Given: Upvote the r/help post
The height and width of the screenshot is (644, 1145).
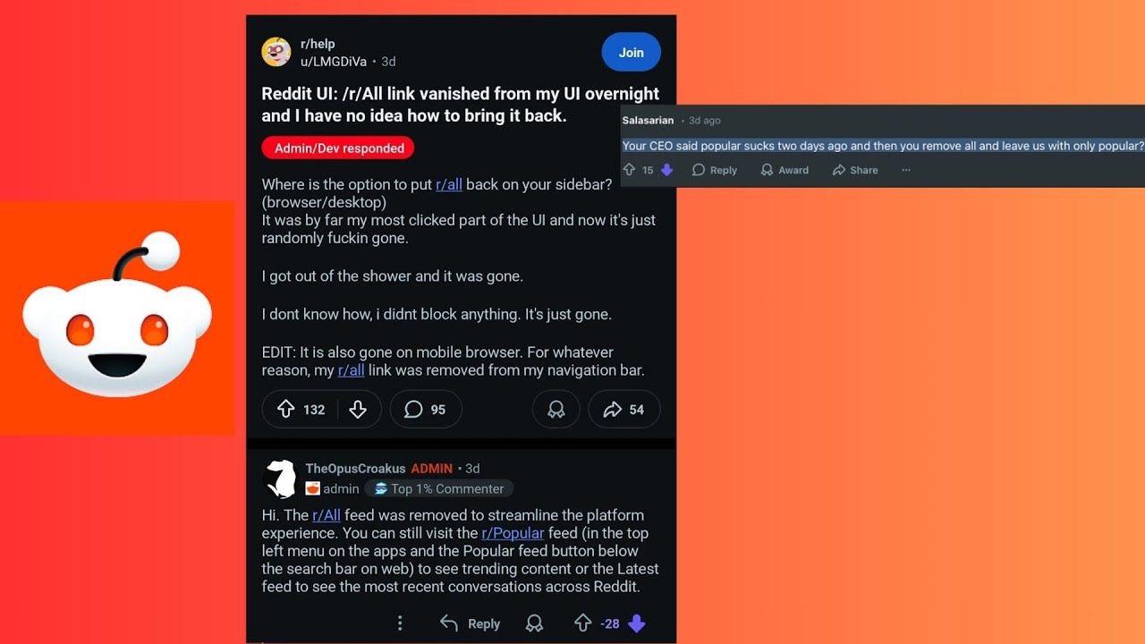Looking at the screenshot, I should [286, 410].
